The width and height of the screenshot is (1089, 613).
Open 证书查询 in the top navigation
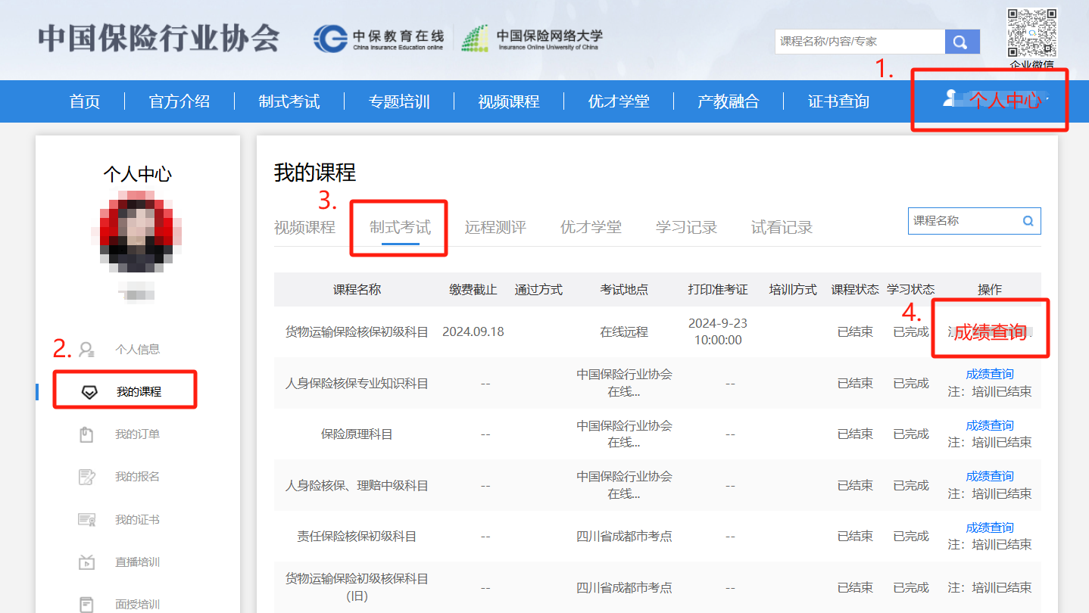click(x=838, y=101)
